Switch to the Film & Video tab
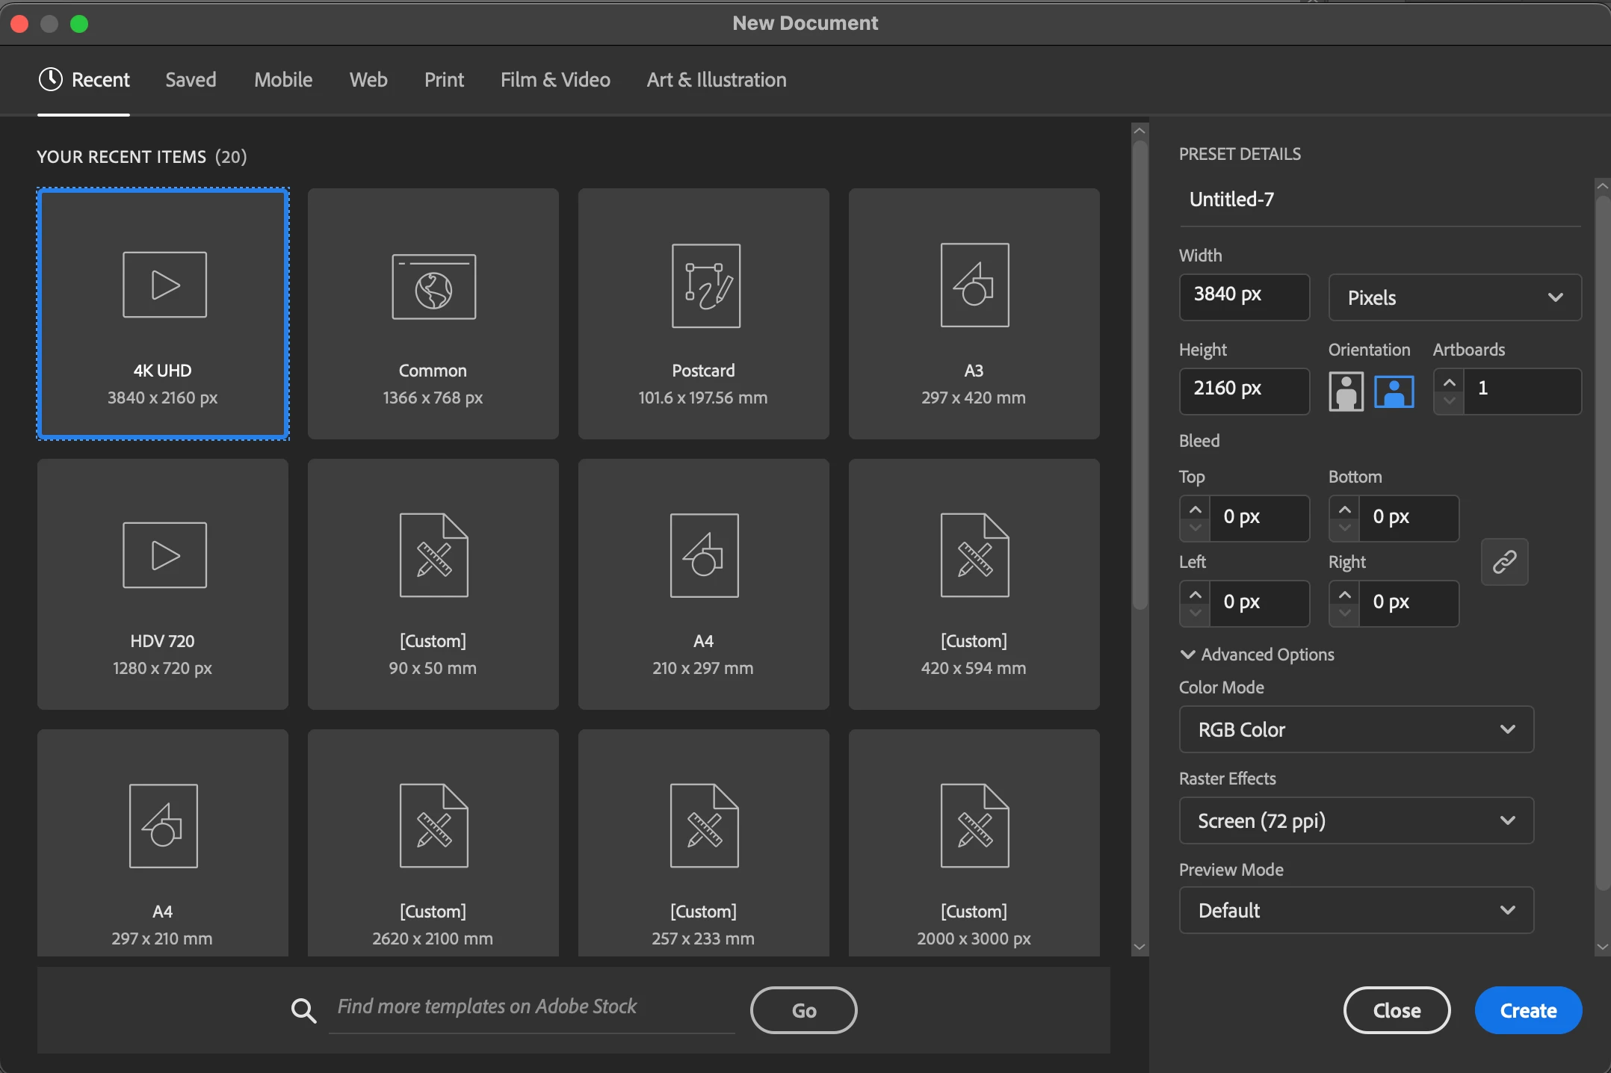 (x=555, y=79)
